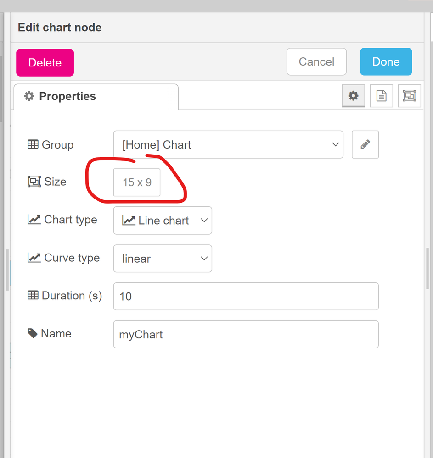Click Done to save the chart node
This screenshot has height=458, width=433.
[386, 61]
